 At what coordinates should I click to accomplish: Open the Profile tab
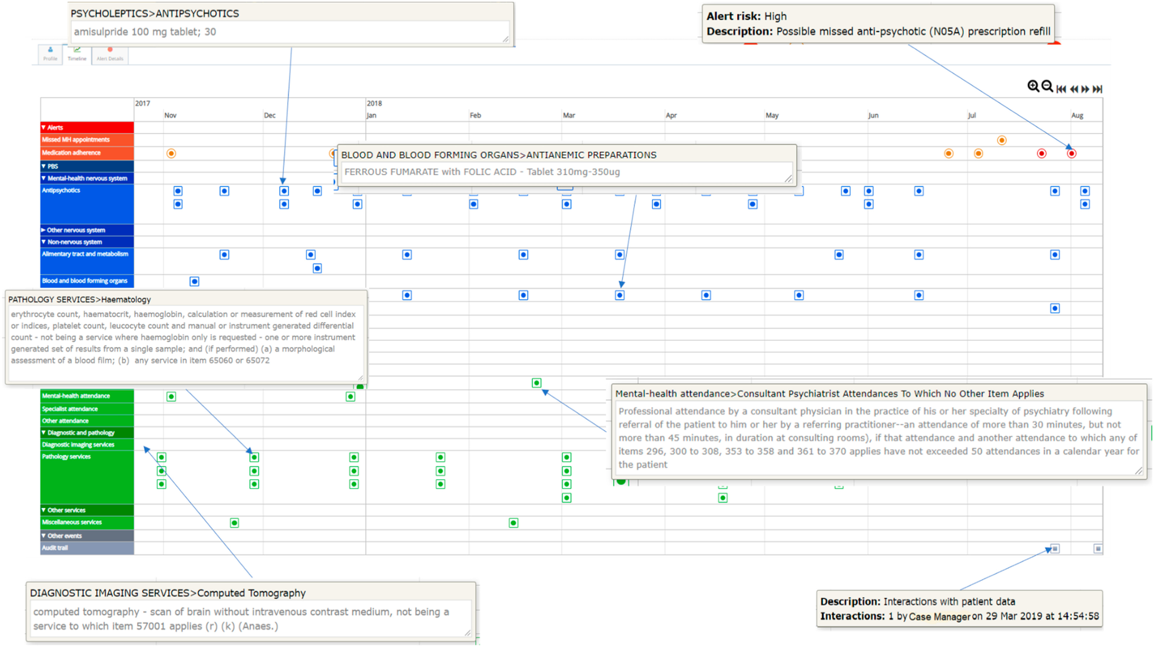pos(50,54)
